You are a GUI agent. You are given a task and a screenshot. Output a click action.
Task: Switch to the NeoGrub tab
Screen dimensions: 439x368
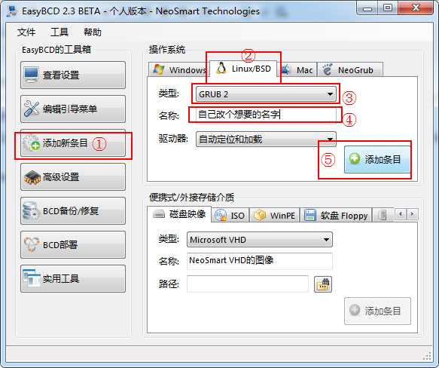pyautogui.click(x=350, y=69)
